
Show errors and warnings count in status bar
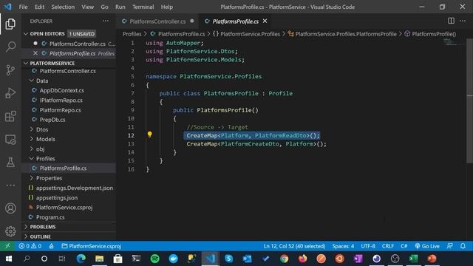30,246
